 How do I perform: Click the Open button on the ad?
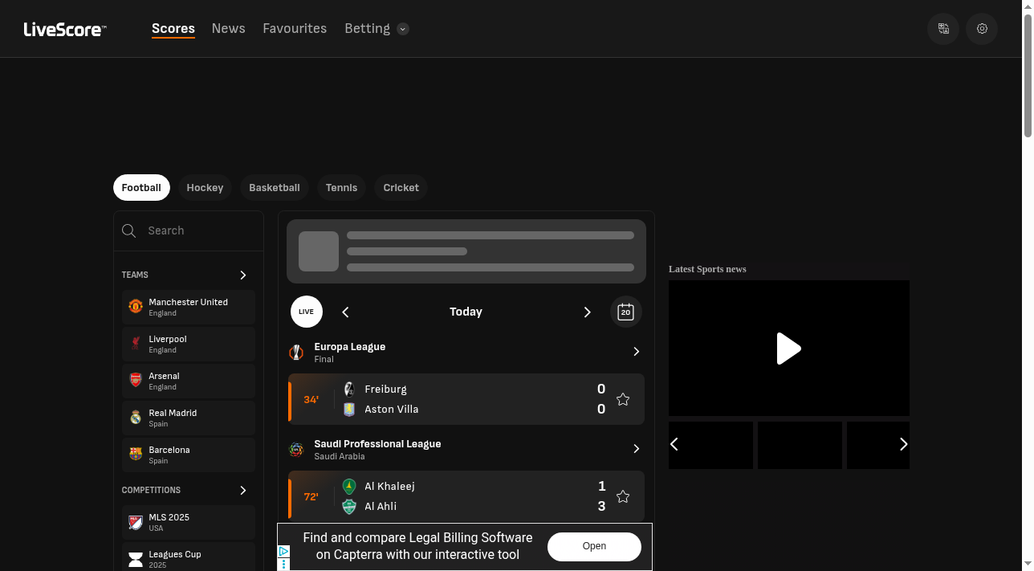point(594,546)
